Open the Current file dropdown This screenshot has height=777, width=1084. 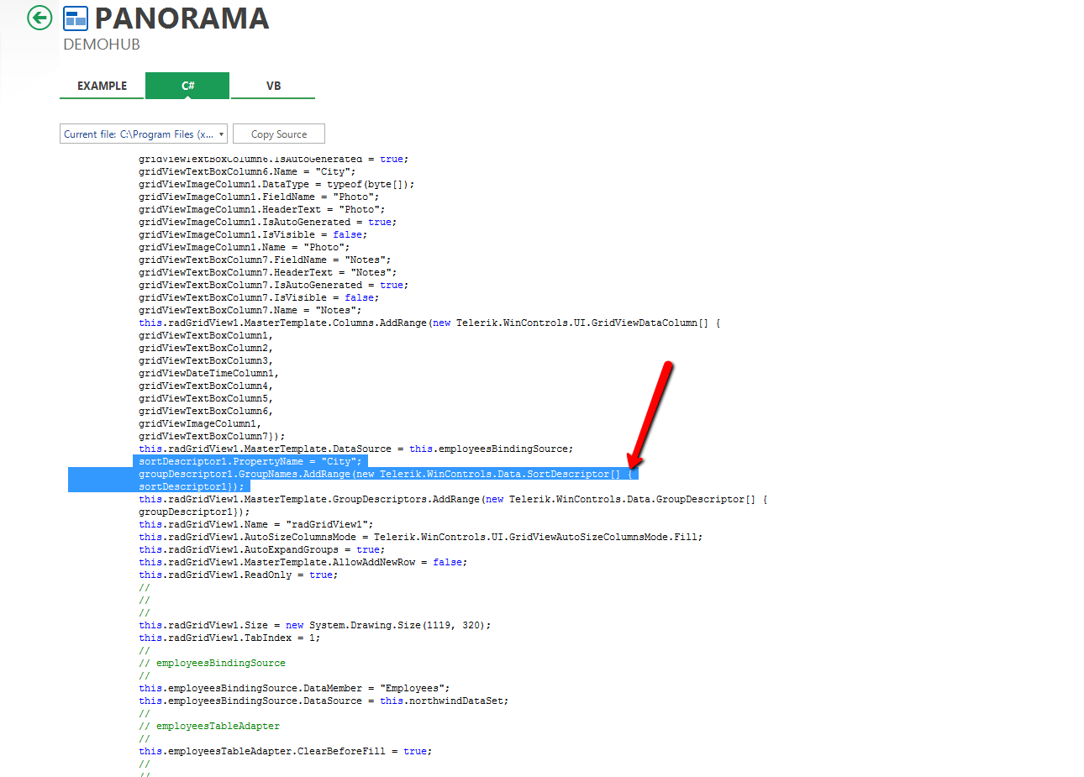tap(144, 134)
